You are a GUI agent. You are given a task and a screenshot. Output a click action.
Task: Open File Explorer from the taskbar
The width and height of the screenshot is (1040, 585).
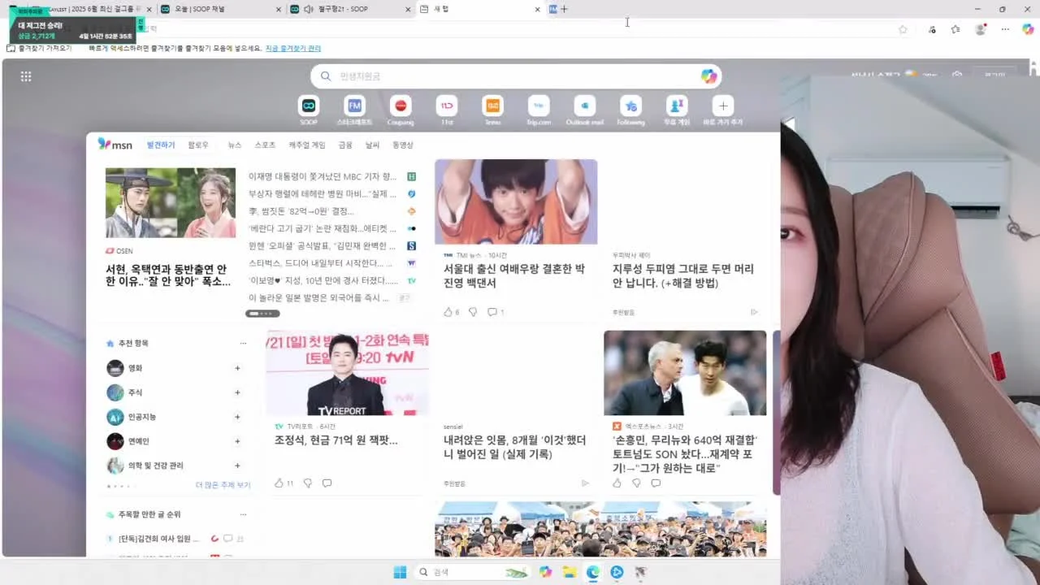(x=570, y=572)
